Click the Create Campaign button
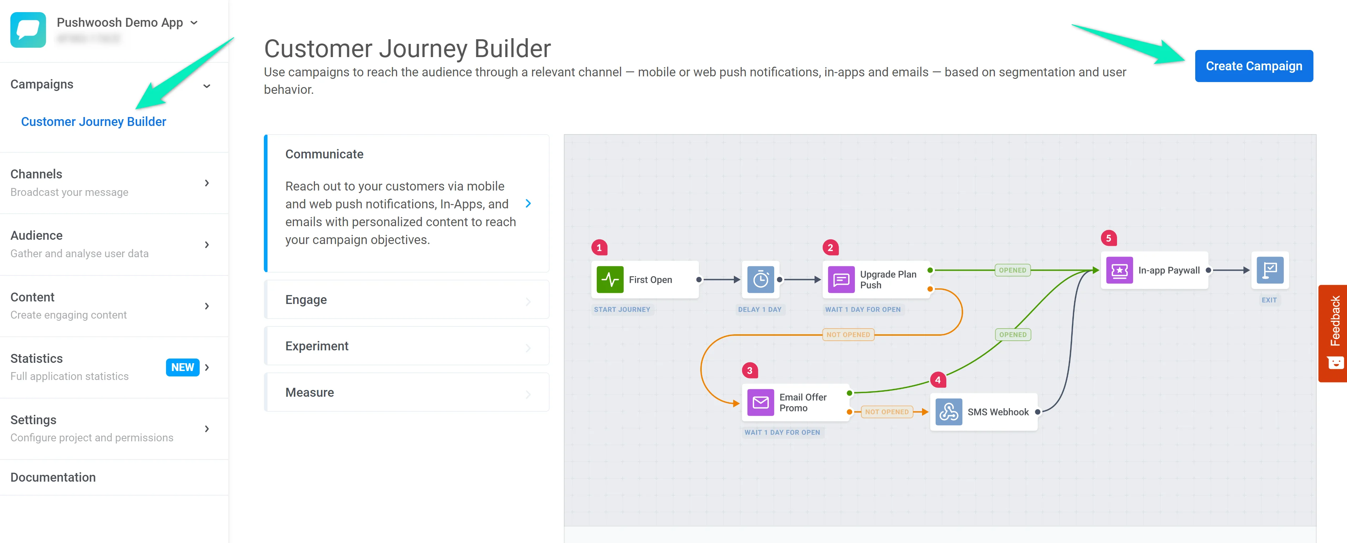The height and width of the screenshot is (543, 1347). click(x=1254, y=66)
